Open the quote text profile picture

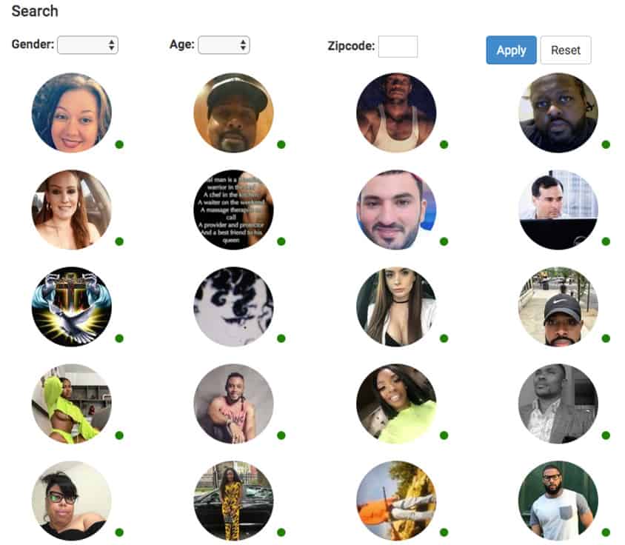click(233, 210)
